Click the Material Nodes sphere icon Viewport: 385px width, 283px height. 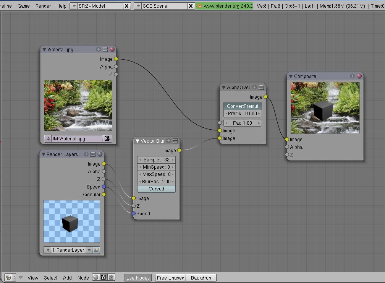point(95,278)
